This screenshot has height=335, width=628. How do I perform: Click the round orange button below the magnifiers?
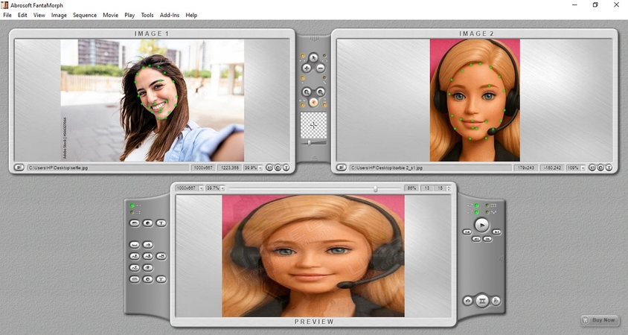coord(313,103)
